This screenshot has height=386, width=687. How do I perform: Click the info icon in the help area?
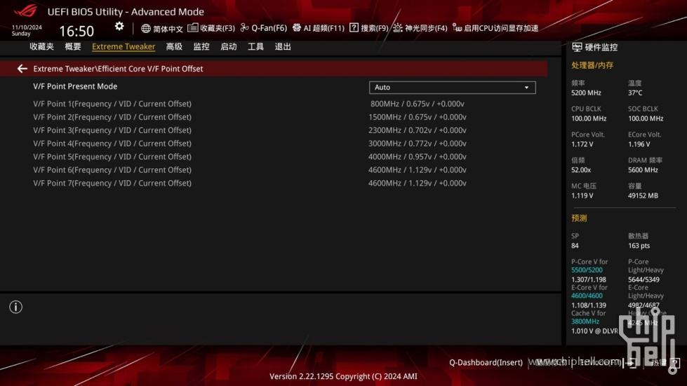click(x=15, y=307)
